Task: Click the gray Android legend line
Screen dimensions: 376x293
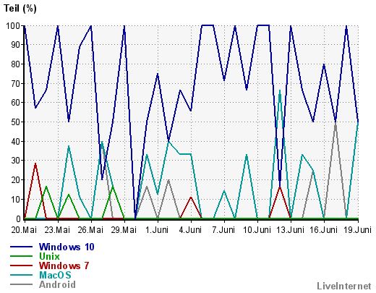Action: 21,284
